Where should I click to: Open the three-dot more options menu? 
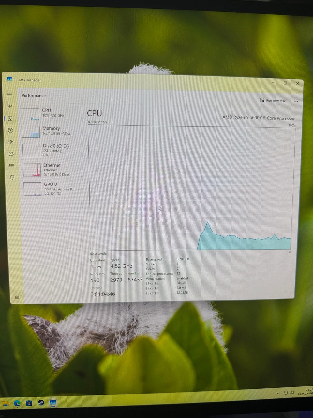(296, 101)
